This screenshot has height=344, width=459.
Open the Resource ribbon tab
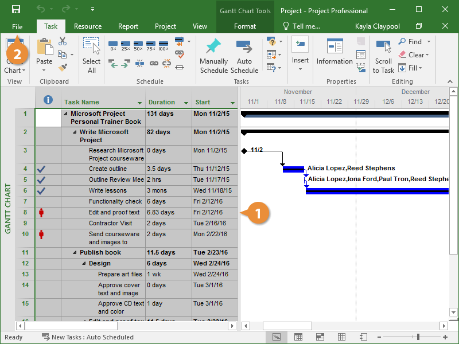pos(88,26)
